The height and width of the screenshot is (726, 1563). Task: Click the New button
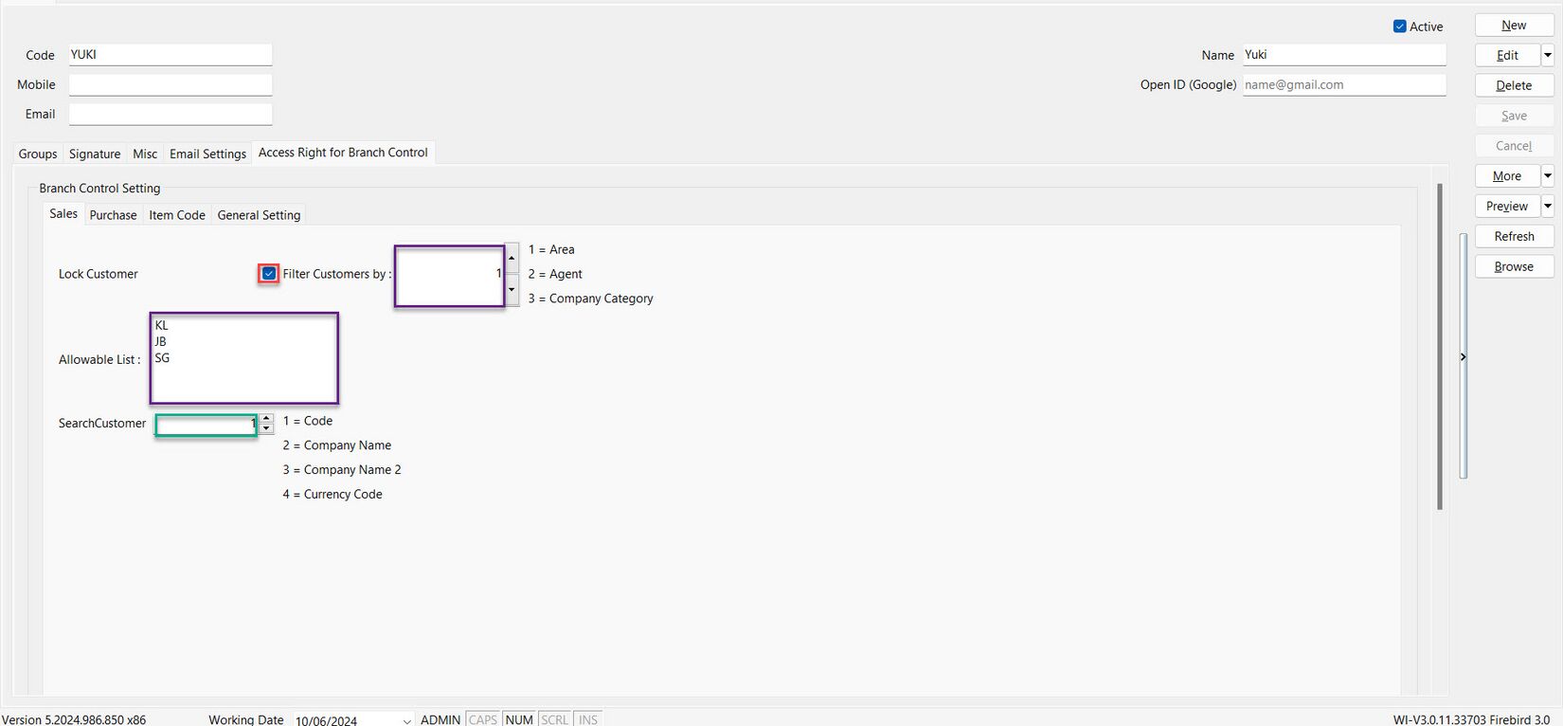(1513, 26)
